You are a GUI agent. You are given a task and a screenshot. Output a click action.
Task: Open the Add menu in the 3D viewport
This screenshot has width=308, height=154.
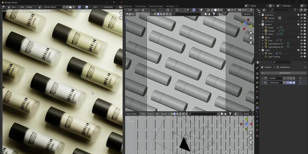pyautogui.click(x=130, y=10)
